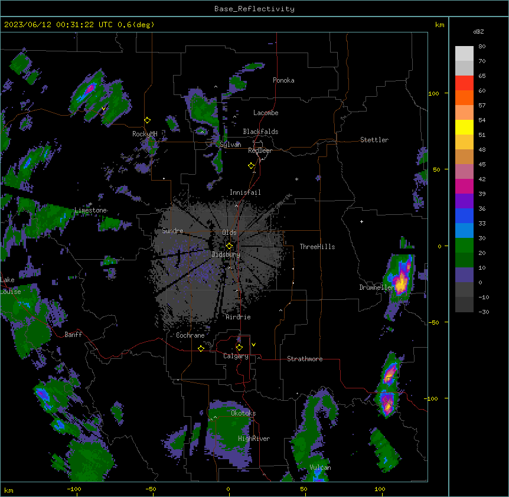Viewport: 509px width, 497px height.
Task: Click the yellow diamond marker south of RedDeer
Action: tap(252, 166)
